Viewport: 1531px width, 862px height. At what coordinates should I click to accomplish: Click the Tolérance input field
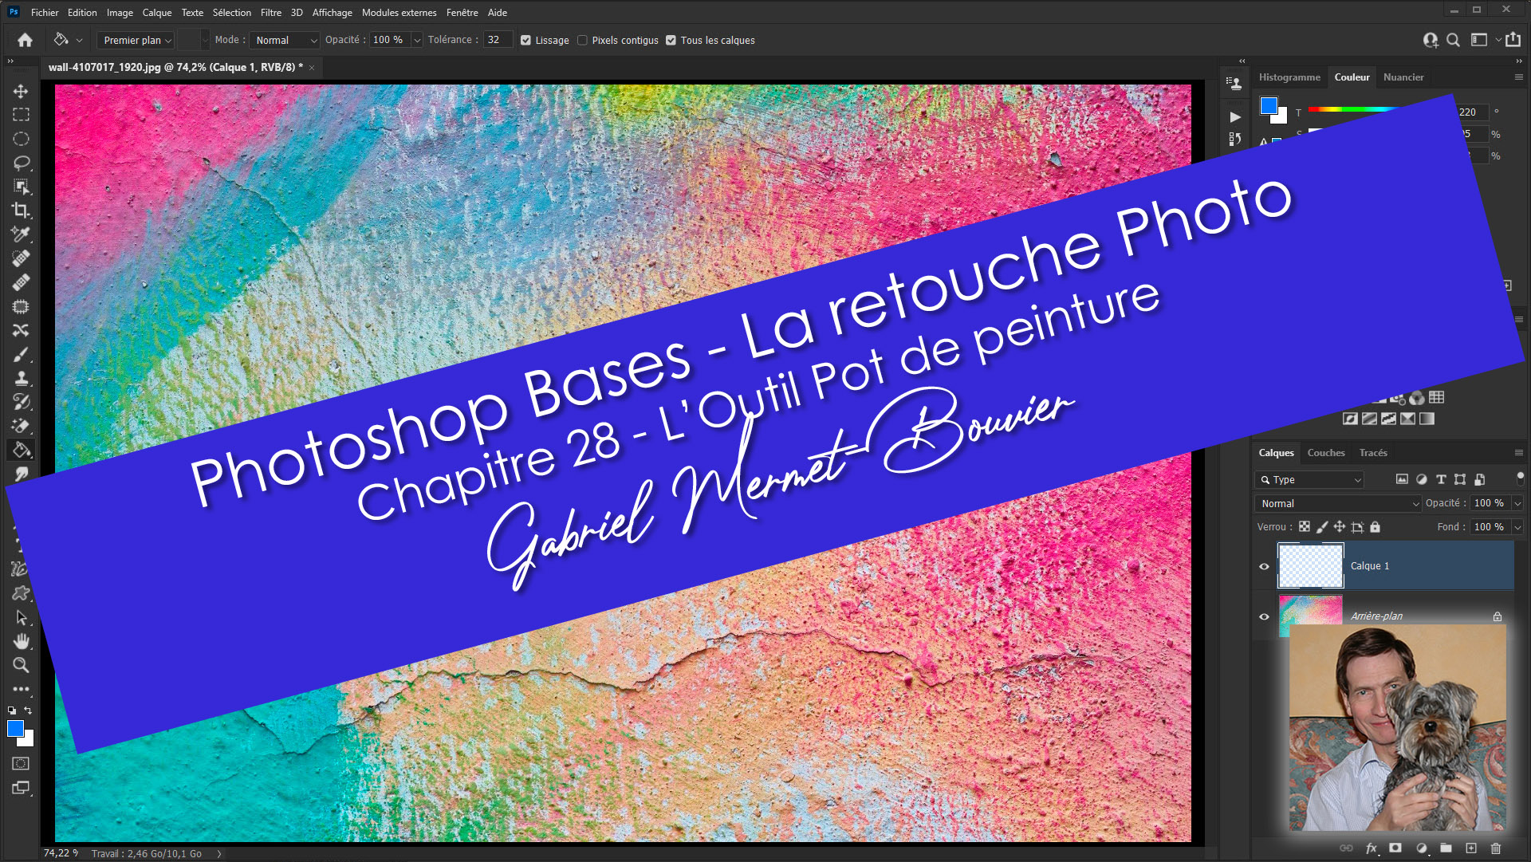click(496, 40)
